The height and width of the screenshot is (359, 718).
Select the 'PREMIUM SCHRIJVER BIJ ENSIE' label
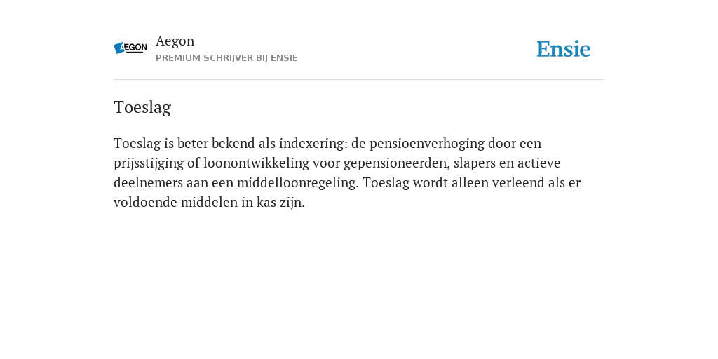[226, 58]
